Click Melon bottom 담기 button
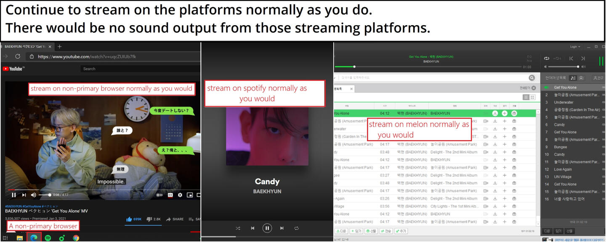 356,231
